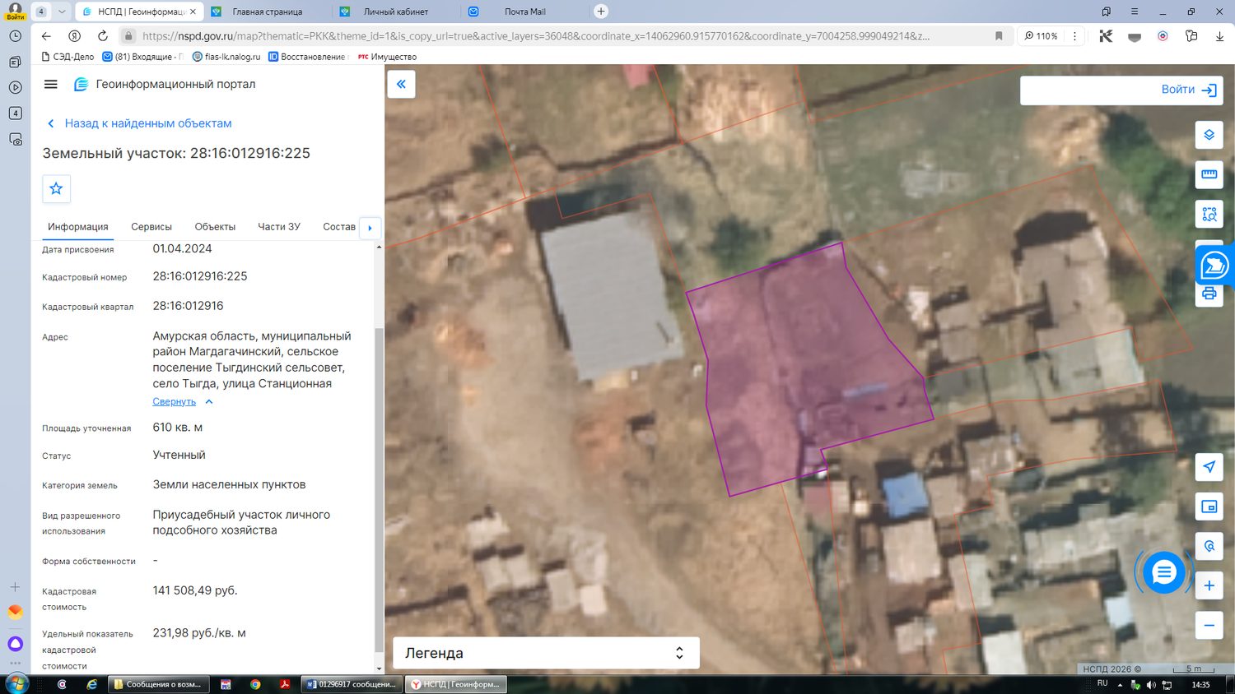Viewport: 1235px width, 694px height.
Task: Reload the browser page
Action: [x=102, y=36]
